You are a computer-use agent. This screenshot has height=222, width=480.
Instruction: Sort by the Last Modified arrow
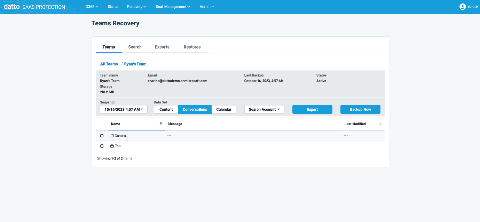[380, 124]
